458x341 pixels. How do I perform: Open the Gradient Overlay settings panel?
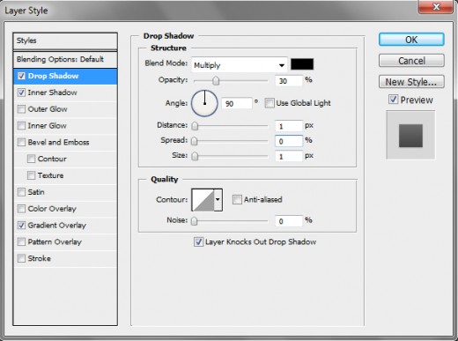[x=57, y=226]
